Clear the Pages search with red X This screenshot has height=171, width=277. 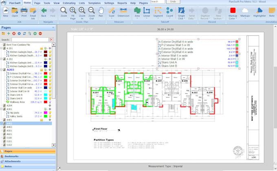pos(51,40)
